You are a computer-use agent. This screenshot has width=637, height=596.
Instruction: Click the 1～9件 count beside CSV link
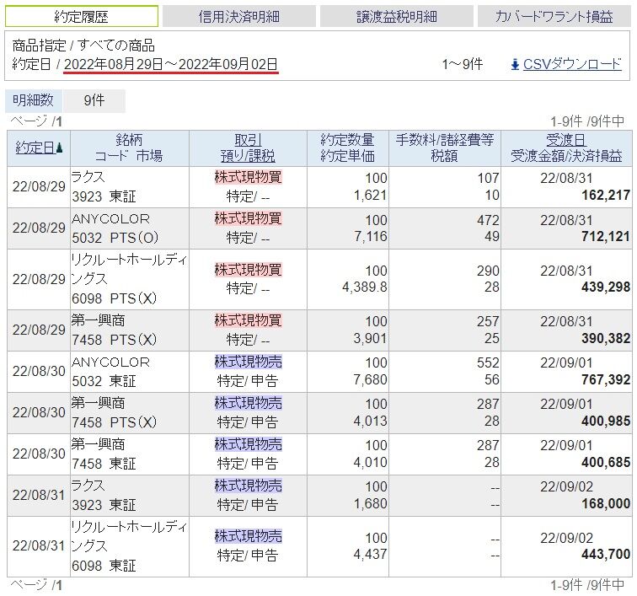pyautogui.click(x=463, y=64)
